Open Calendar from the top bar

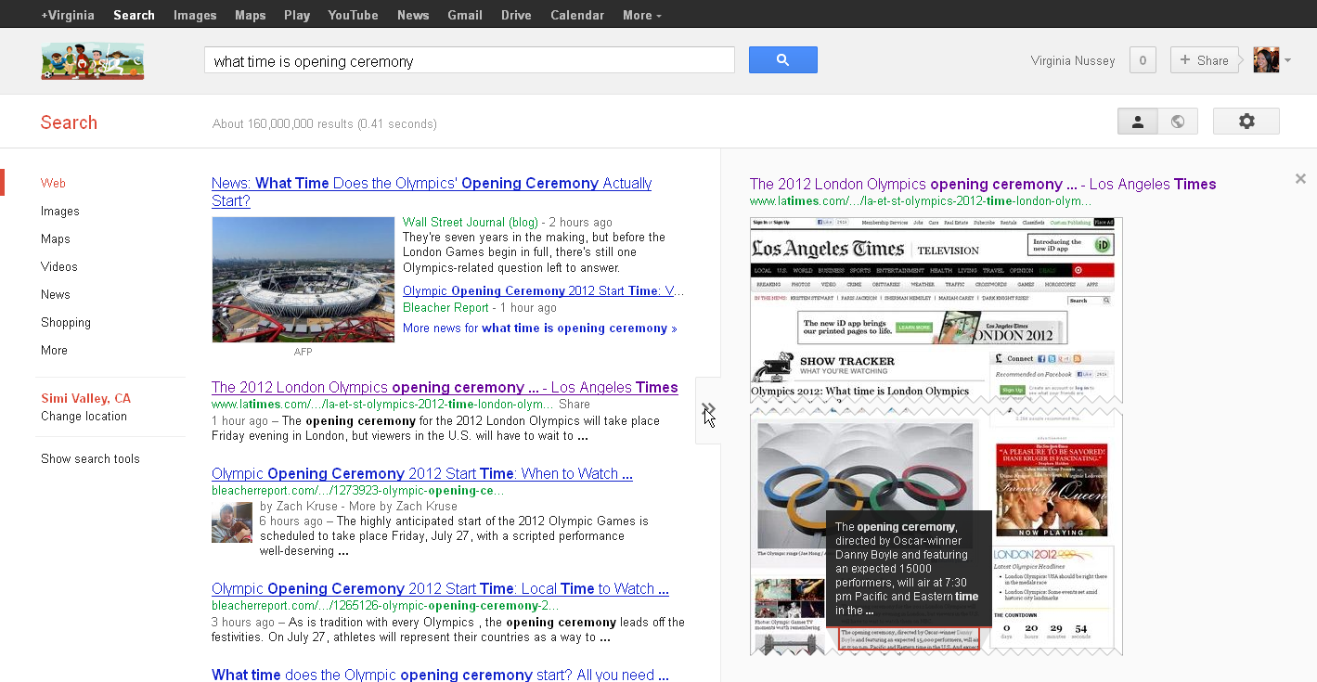(x=577, y=15)
